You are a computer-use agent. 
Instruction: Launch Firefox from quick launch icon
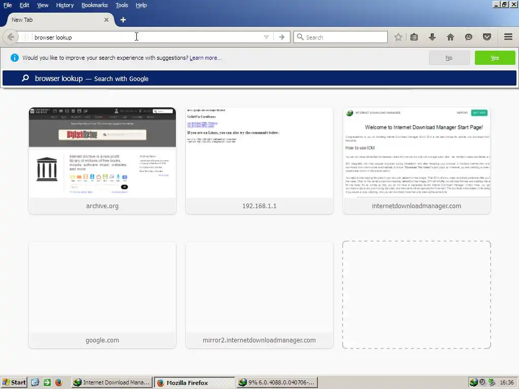(59, 382)
